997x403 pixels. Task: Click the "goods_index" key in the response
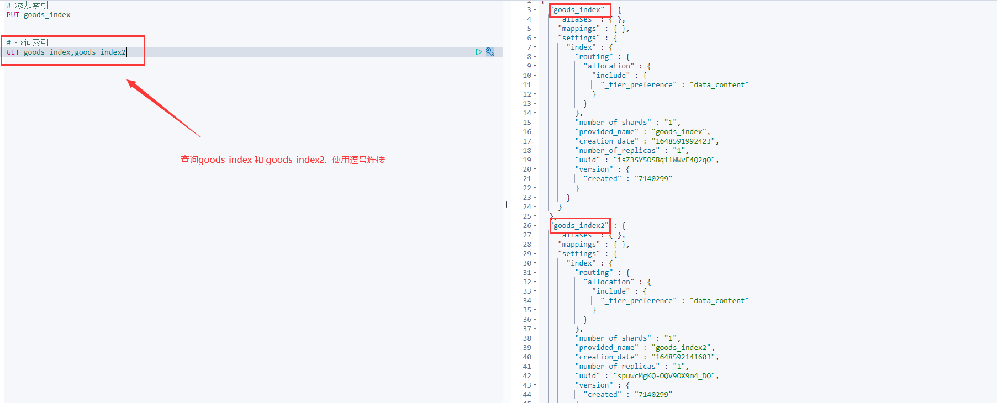[x=579, y=10]
